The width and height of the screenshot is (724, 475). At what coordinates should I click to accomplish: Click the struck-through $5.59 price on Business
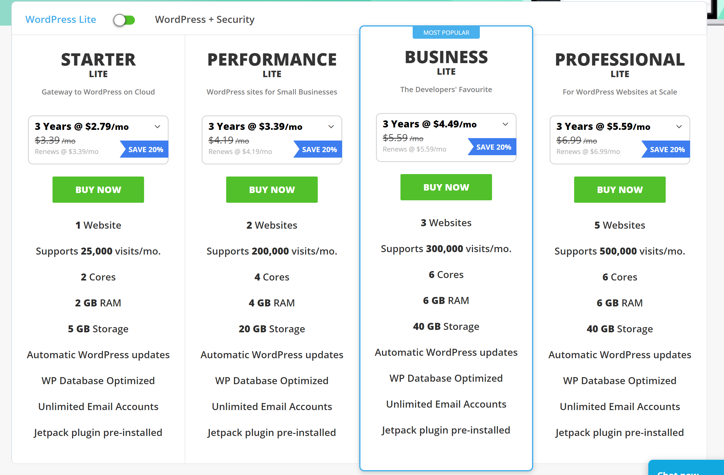pos(396,138)
